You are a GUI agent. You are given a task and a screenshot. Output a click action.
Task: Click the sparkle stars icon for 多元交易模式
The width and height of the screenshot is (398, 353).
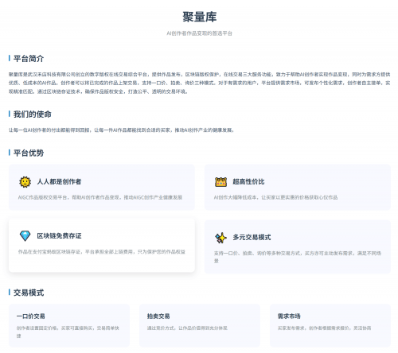click(x=220, y=238)
